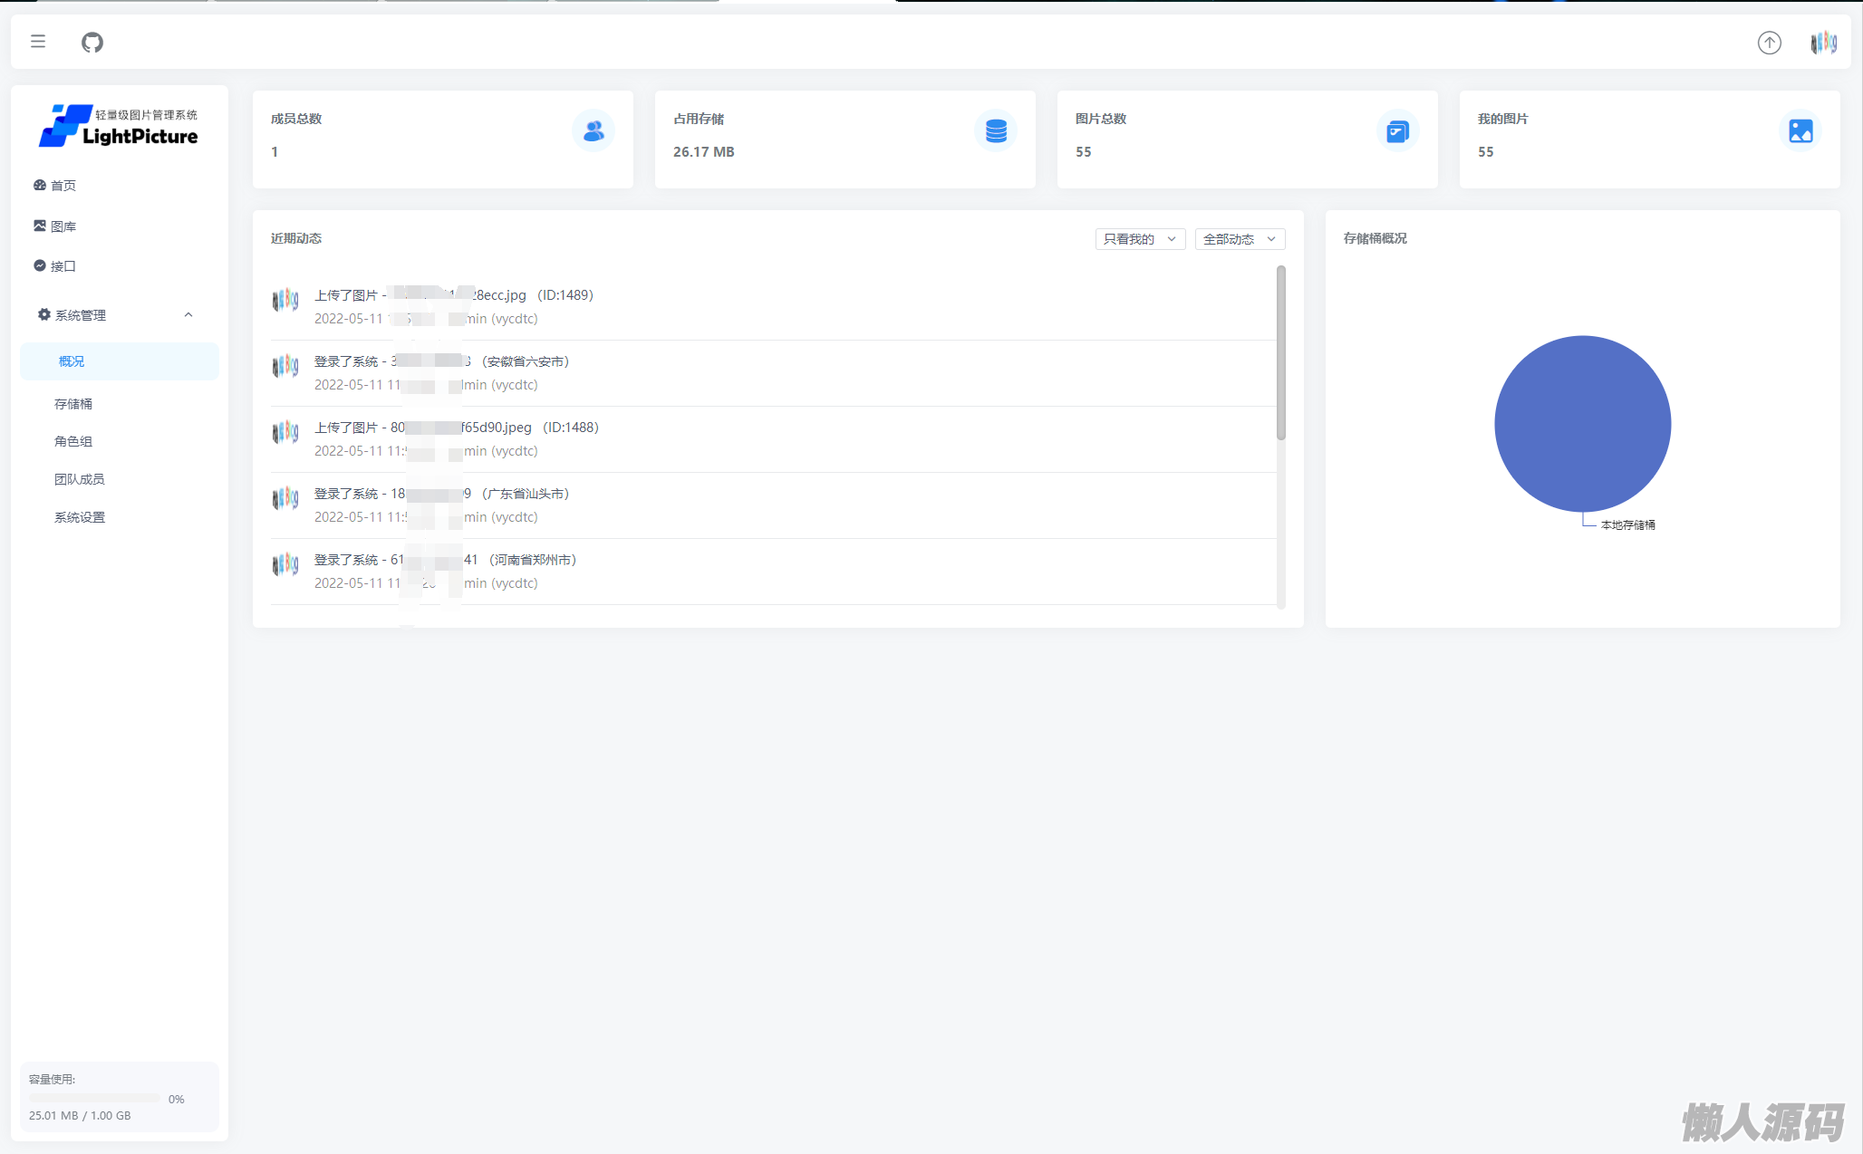Open the GitHub link icon
This screenshot has width=1863, height=1154.
click(x=92, y=43)
